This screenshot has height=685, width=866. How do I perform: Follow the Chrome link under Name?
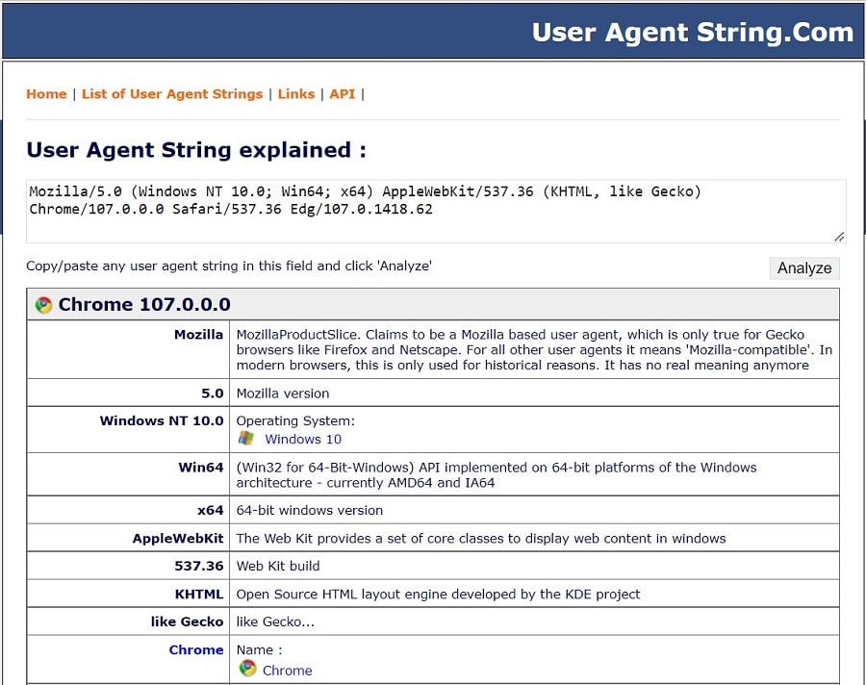(287, 670)
